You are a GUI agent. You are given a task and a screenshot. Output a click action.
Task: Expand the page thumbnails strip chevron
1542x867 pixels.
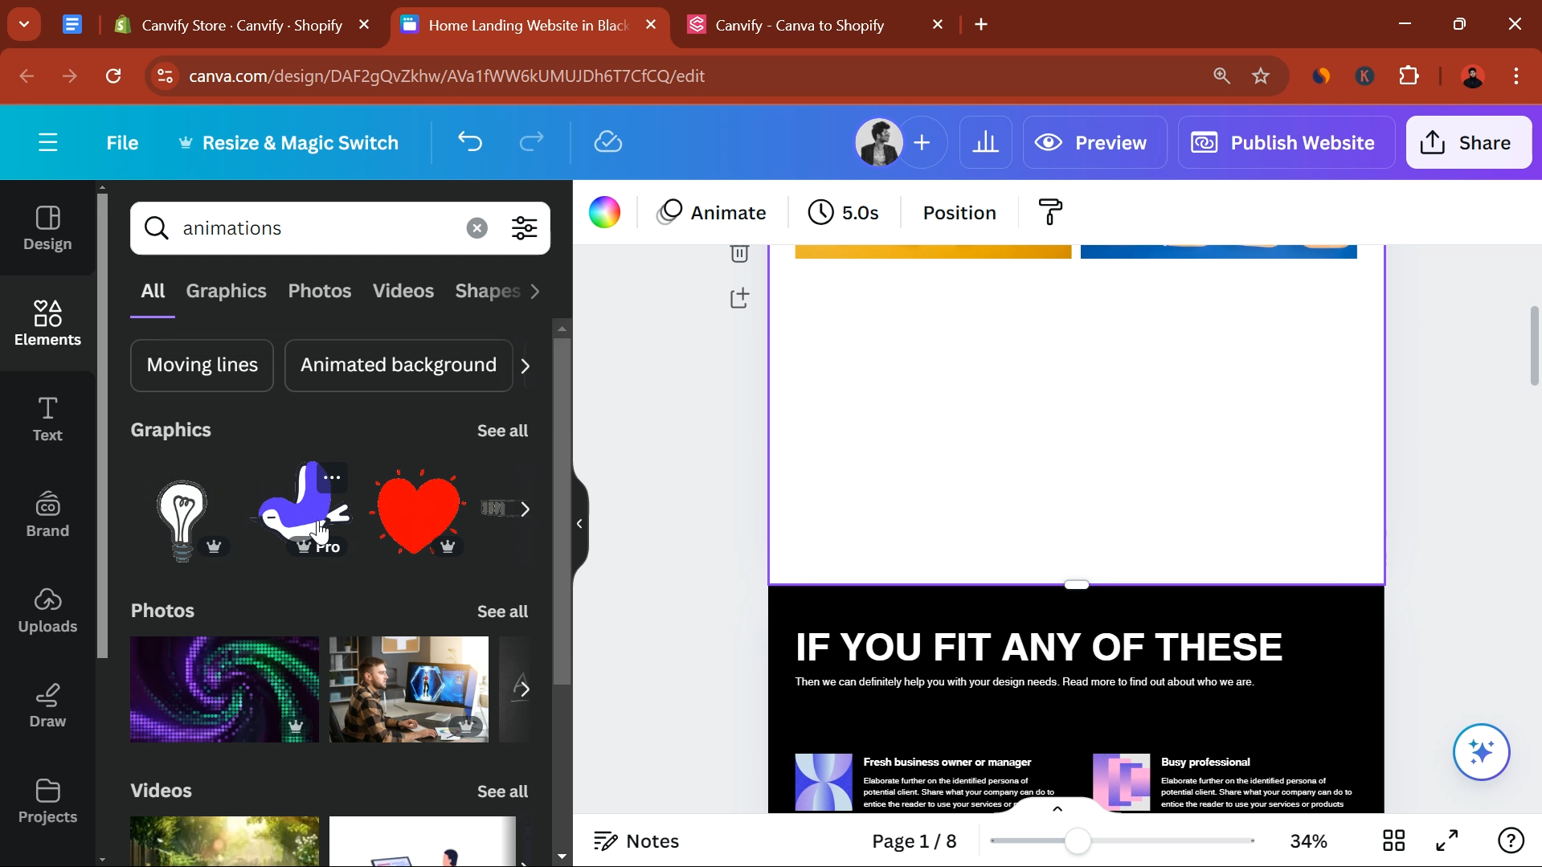(x=1057, y=808)
